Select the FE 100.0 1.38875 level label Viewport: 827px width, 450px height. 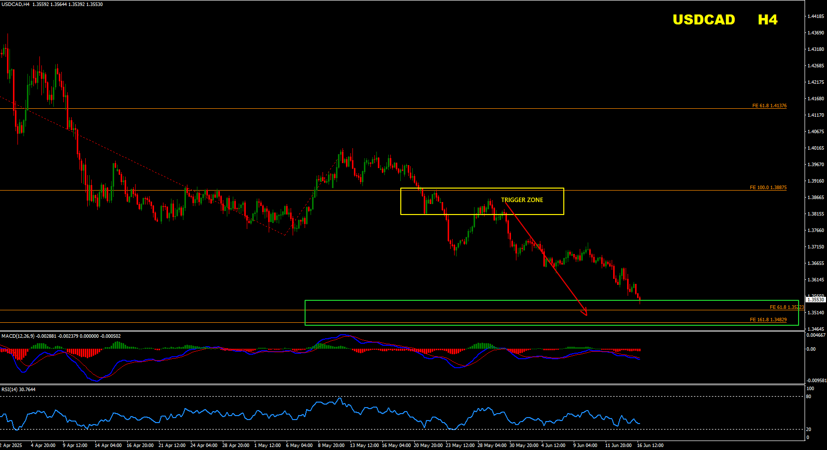tap(768, 188)
